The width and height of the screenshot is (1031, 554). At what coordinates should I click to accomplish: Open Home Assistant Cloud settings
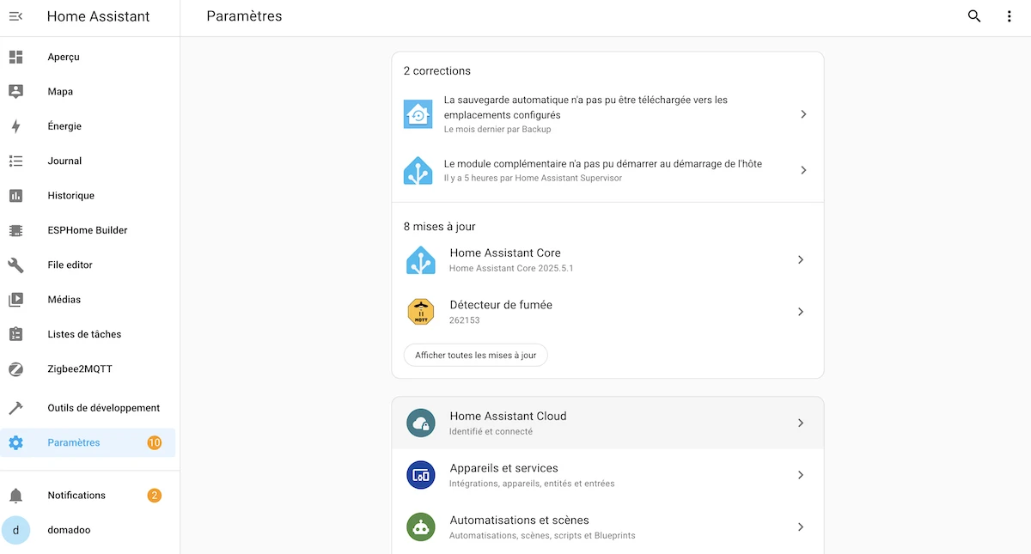pos(607,423)
